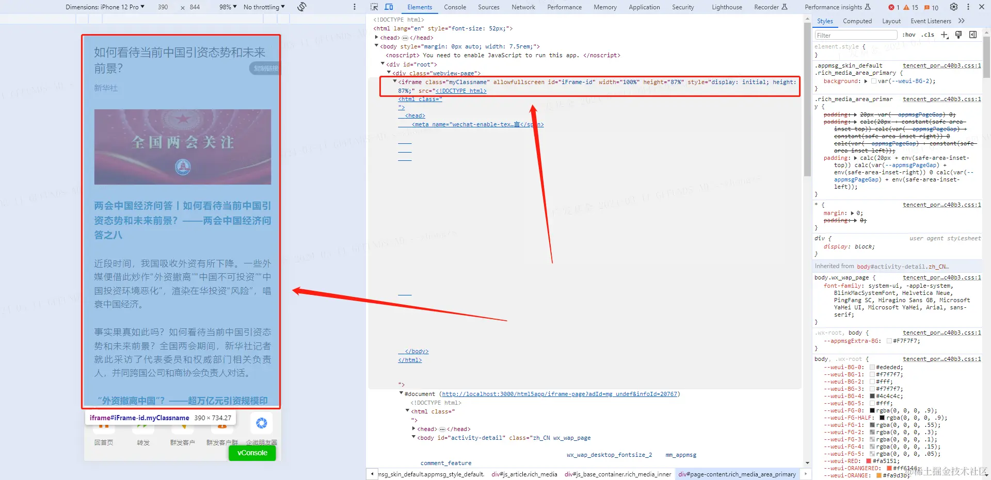
Task: Expand the head element node
Action: (x=376, y=37)
